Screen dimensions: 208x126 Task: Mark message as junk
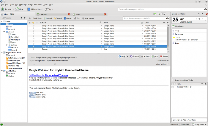point(155,56)
